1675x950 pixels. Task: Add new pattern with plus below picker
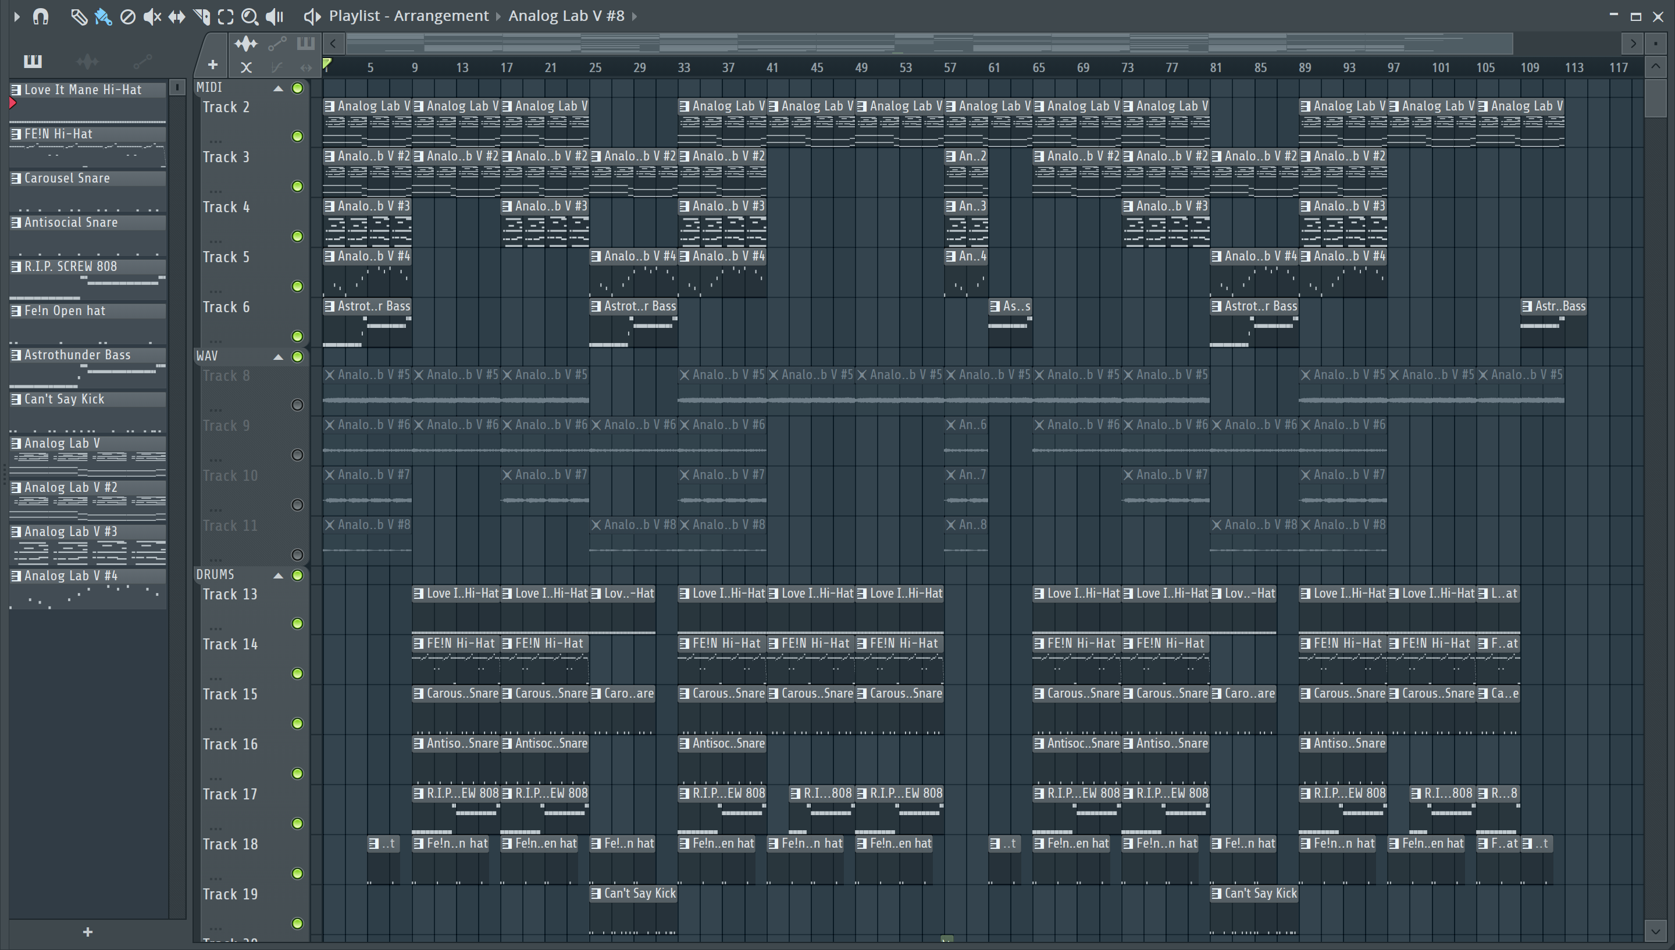88,933
